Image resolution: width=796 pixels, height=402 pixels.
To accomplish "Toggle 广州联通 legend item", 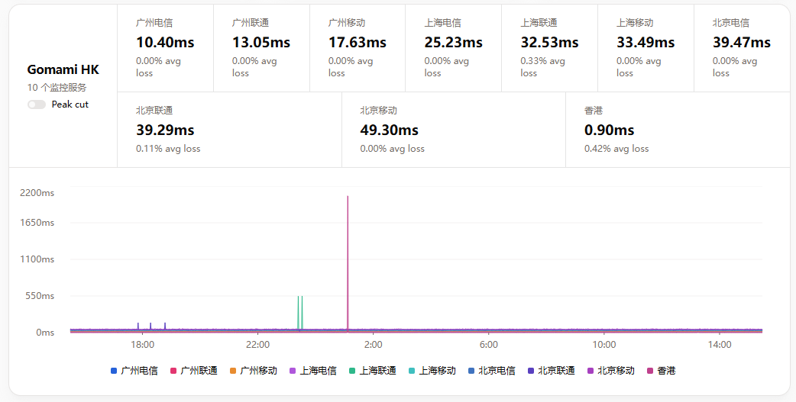I will pyautogui.click(x=194, y=371).
